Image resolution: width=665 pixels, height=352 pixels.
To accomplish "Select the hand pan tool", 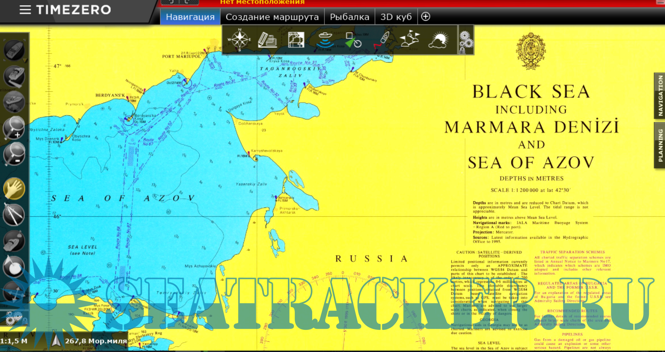I will click(14, 189).
